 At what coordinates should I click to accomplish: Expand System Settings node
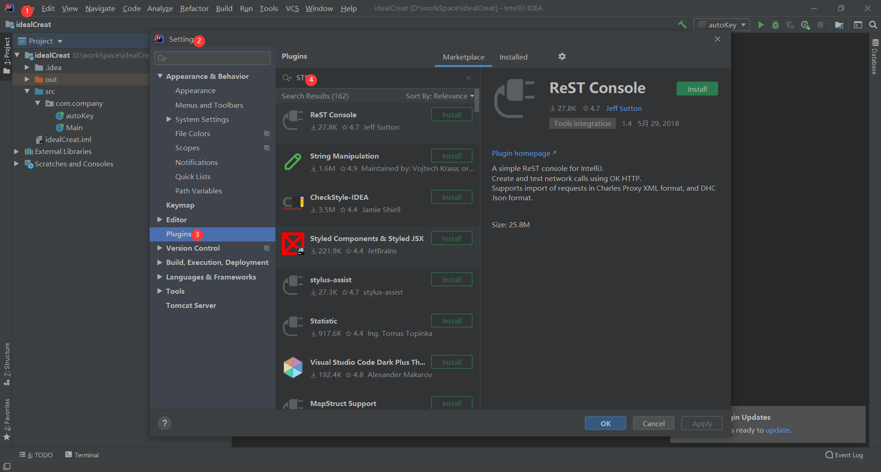(169, 119)
